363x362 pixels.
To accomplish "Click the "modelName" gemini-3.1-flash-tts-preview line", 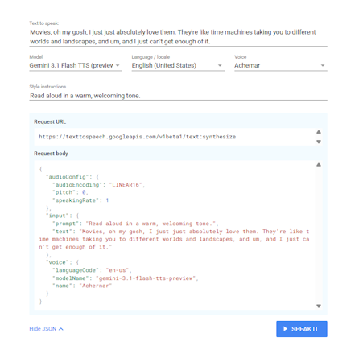I will click(126, 278).
